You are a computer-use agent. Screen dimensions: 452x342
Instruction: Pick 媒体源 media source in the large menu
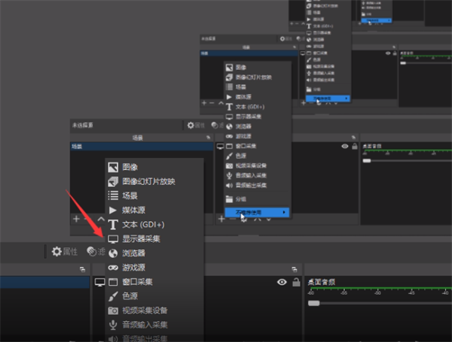coord(134,210)
